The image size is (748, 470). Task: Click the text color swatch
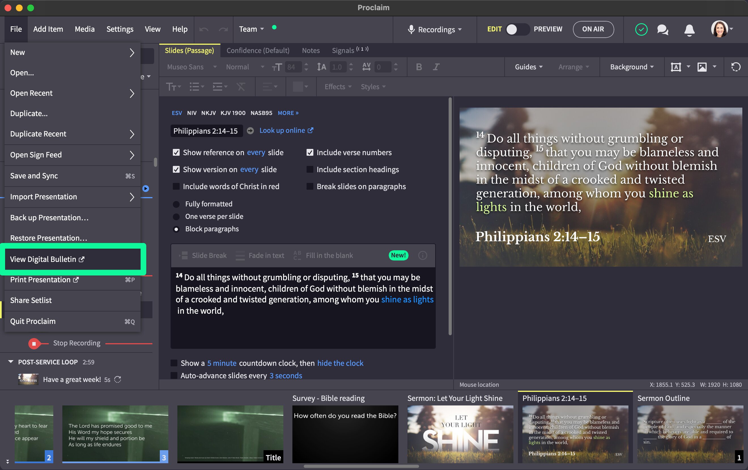coord(297,87)
